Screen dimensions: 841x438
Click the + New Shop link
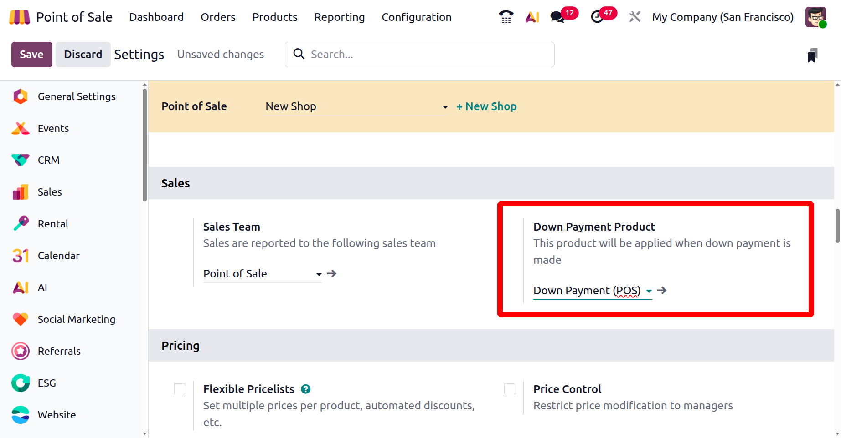[x=486, y=106]
